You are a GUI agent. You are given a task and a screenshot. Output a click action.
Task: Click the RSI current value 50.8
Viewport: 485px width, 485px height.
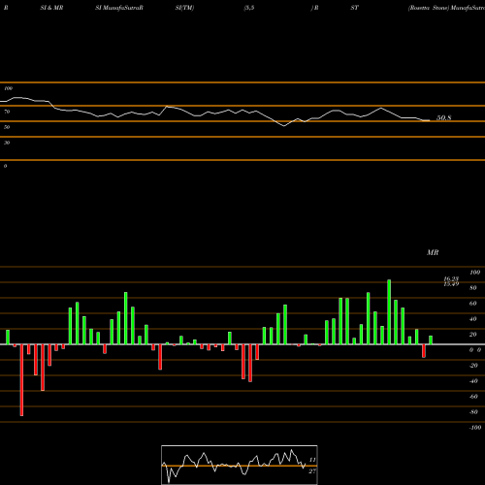444,118
